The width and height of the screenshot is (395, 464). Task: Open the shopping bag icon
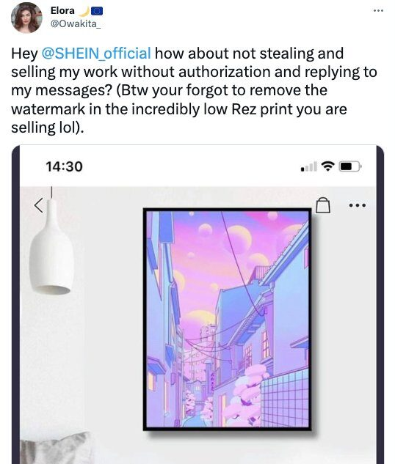pos(323,205)
